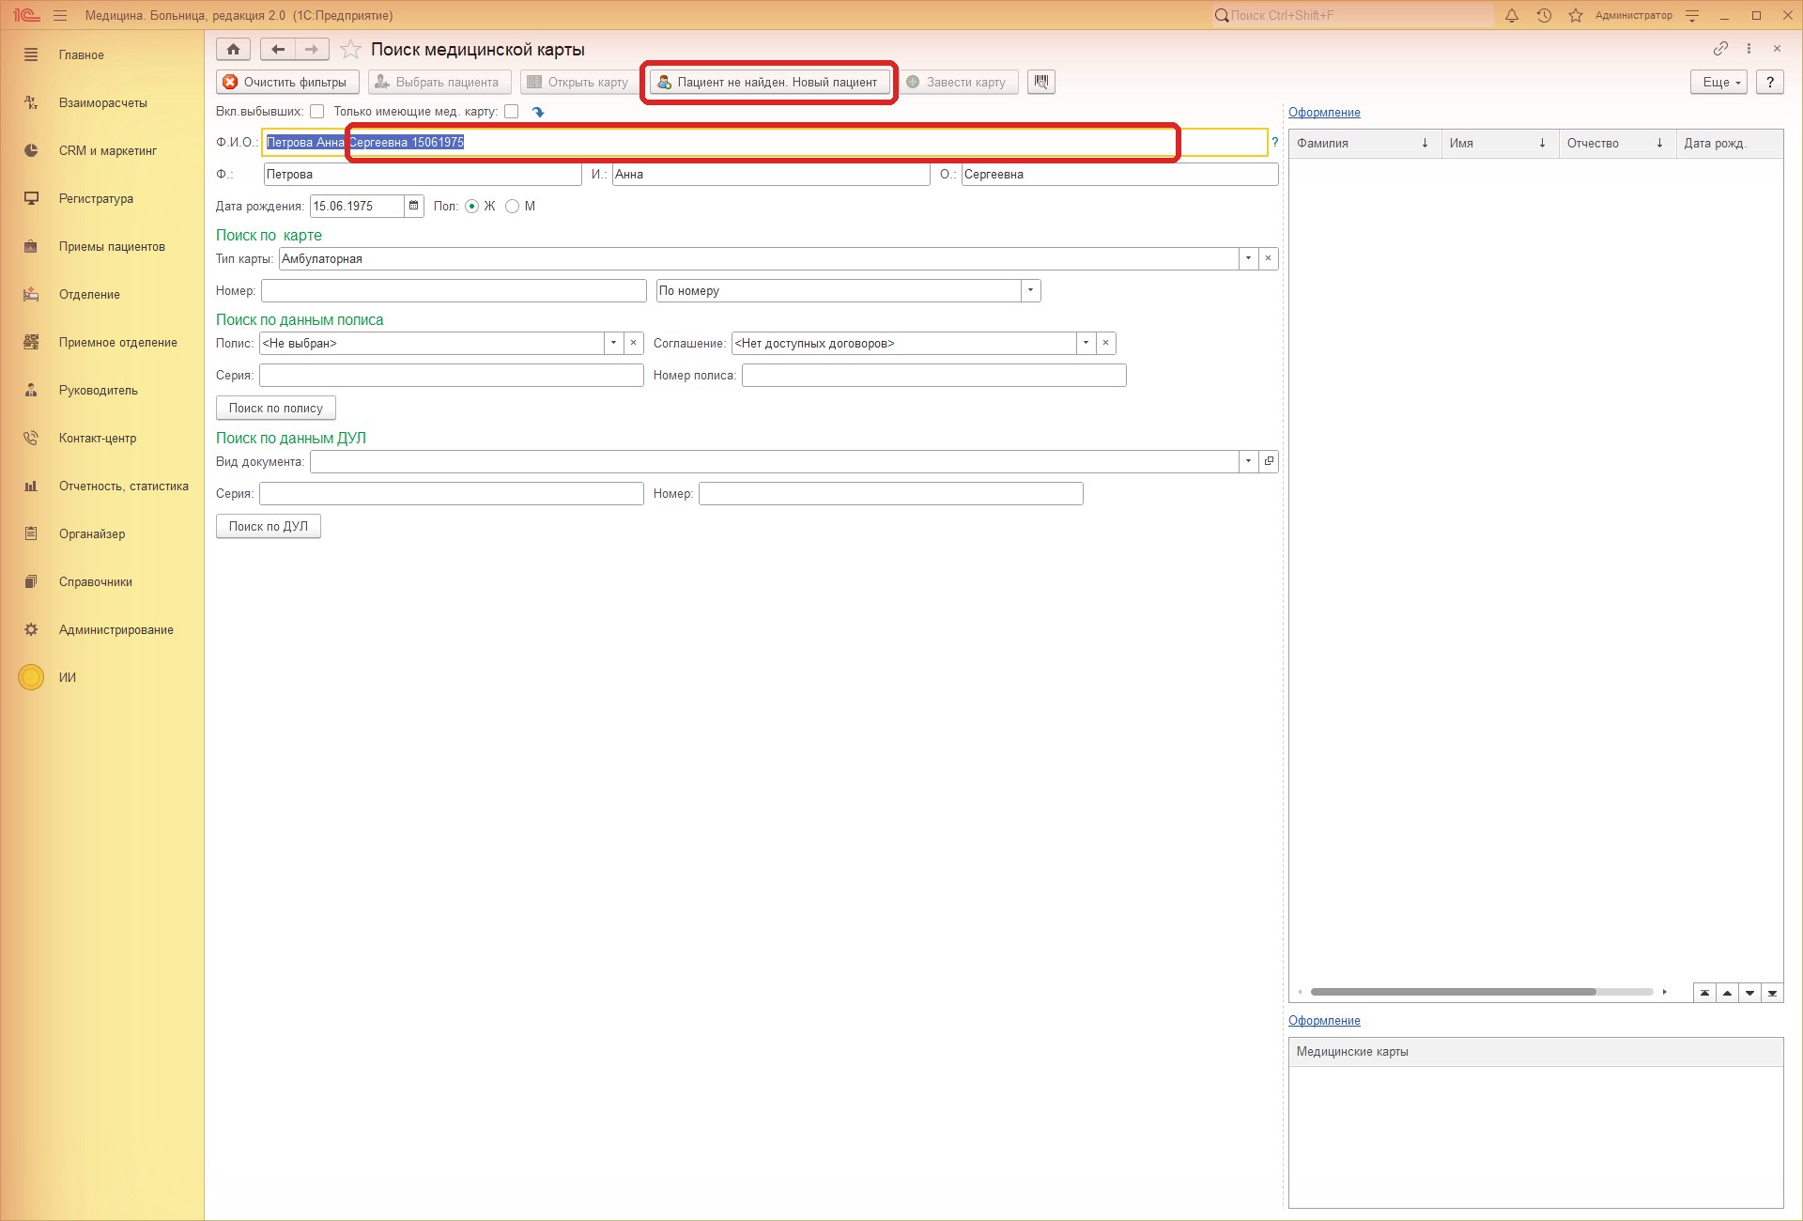Copy link to this form icon
The height and width of the screenshot is (1221, 1803).
click(x=1720, y=49)
